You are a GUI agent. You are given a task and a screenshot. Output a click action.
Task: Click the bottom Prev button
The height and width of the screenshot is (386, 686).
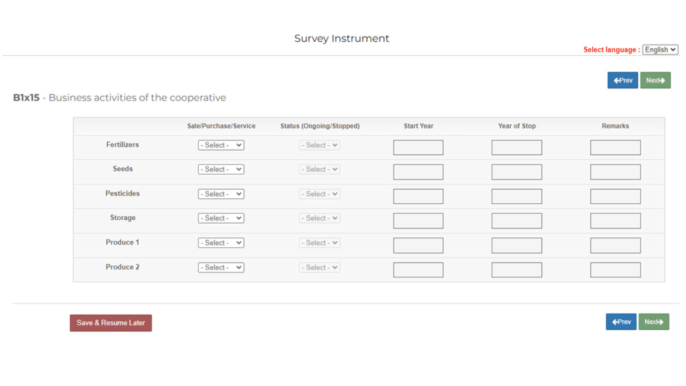click(621, 322)
